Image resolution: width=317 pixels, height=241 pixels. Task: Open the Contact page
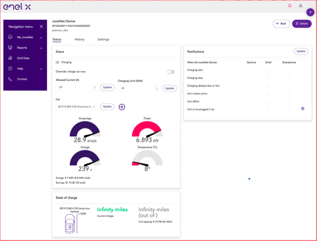click(x=22, y=79)
